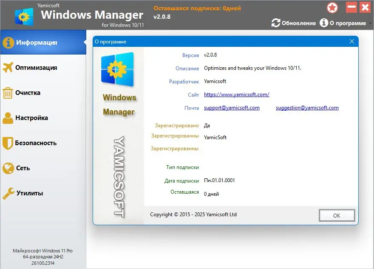The height and width of the screenshot is (269, 374).
Task: Open the Очистка section
Action: 43,93
